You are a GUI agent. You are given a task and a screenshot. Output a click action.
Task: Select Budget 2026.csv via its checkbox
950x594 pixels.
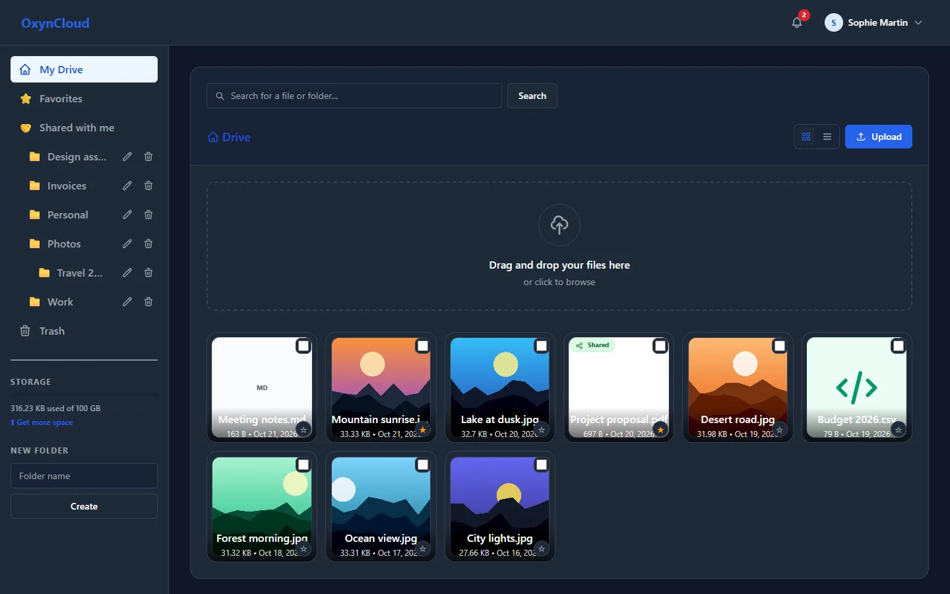(898, 346)
